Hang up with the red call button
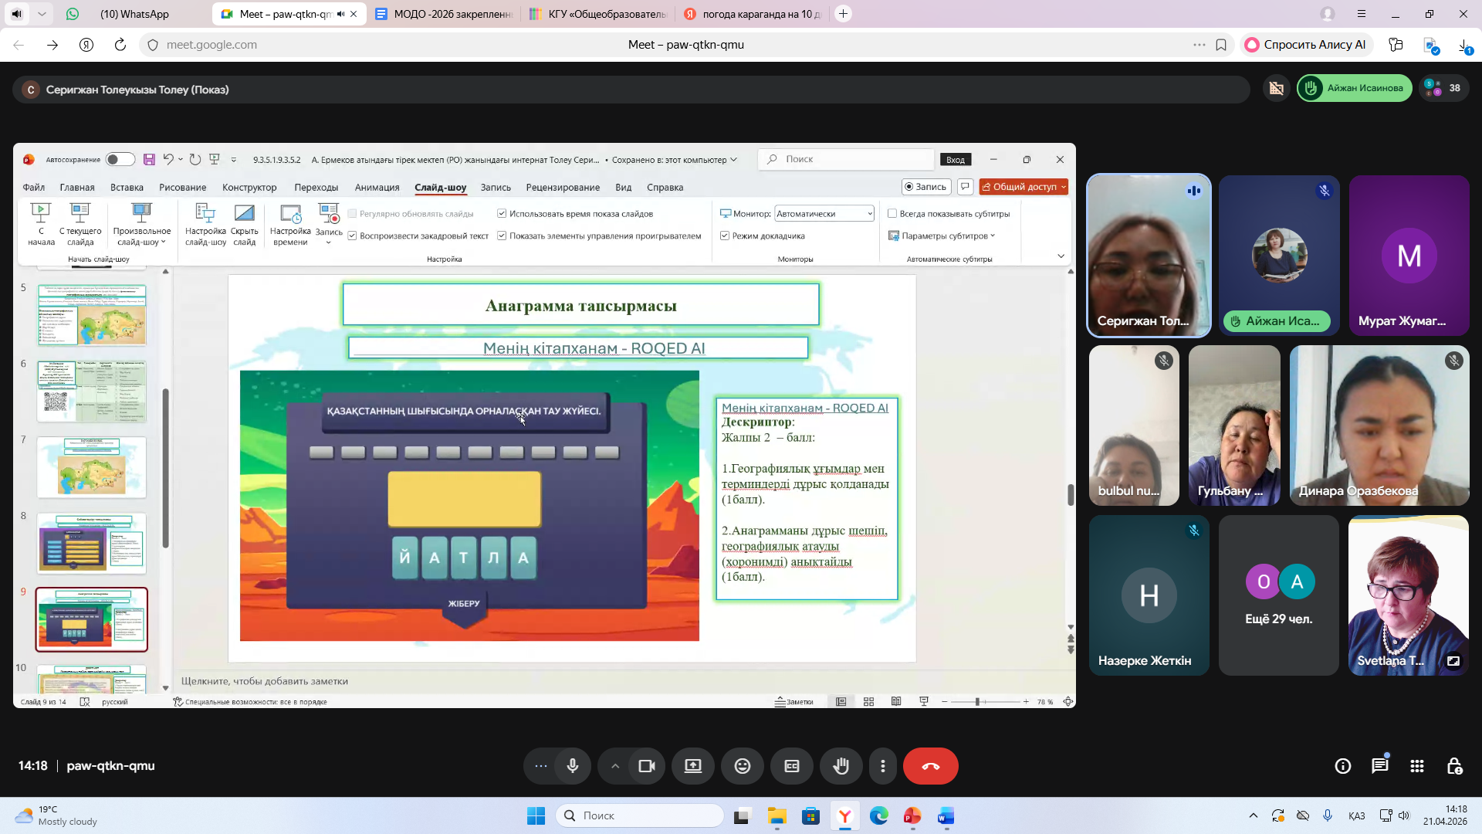 pos(931,766)
